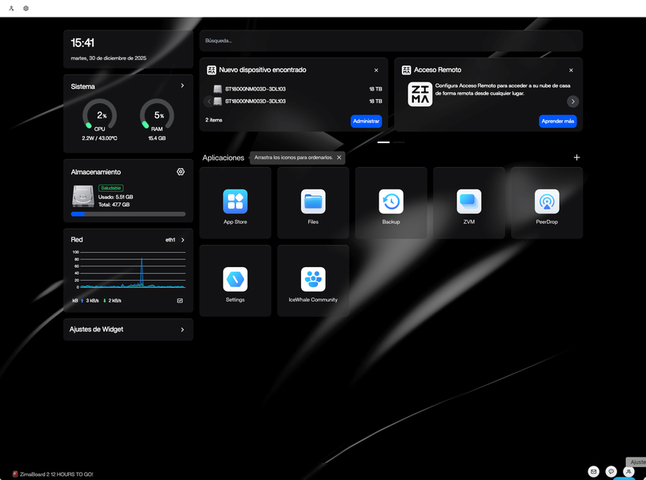Open the ZVM virtual machine app
Screen dimensions: 646x480
[x=468, y=202]
